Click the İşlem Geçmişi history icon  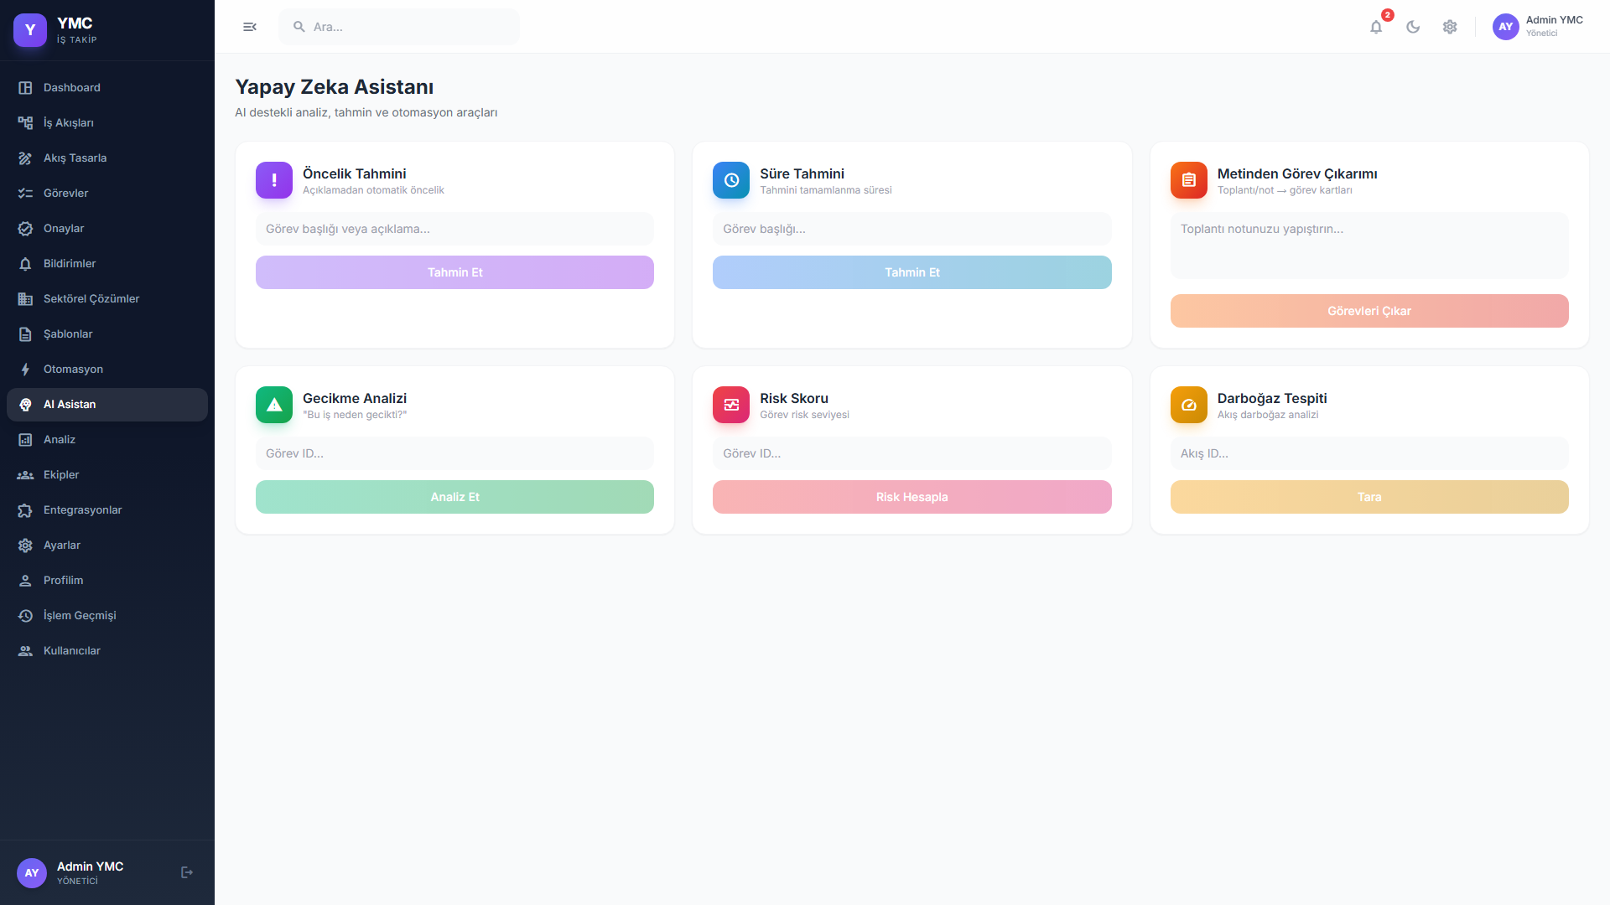click(x=25, y=616)
